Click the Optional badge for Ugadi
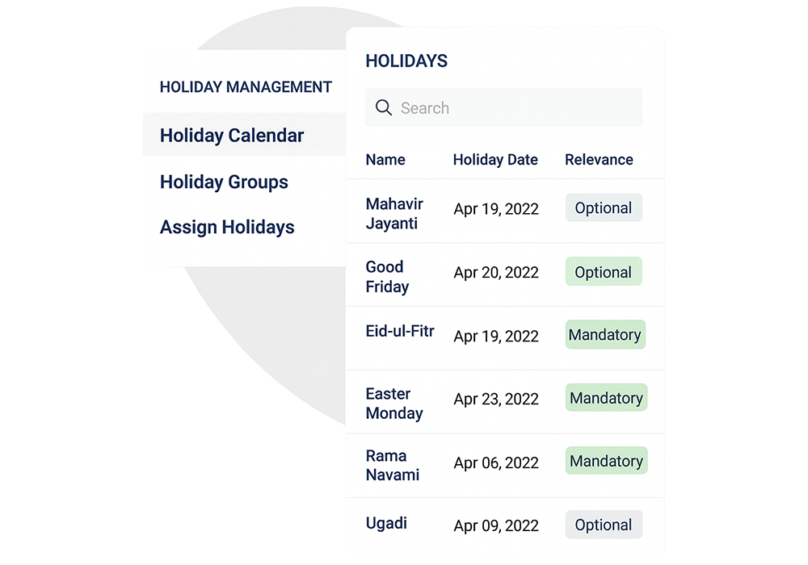808x565 pixels. [x=604, y=525]
